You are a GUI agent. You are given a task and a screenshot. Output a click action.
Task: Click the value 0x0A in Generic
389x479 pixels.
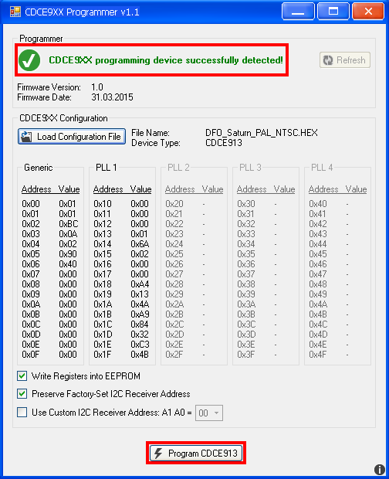pos(68,234)
